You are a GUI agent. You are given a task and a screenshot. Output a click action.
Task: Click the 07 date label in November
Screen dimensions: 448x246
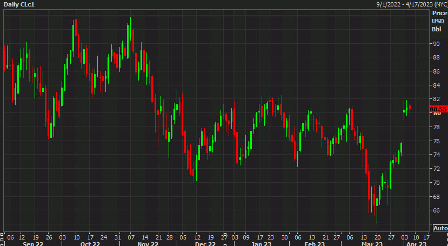[x=131, y=237]
